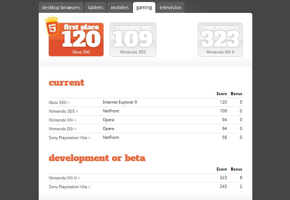Open Sony Playstation Vita link under development or beta
Screen dimensions: 290x200
70,187
